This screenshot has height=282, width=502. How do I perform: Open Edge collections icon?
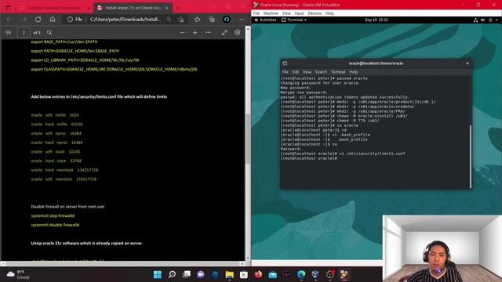pyautogui.click(x=212, y=20)
